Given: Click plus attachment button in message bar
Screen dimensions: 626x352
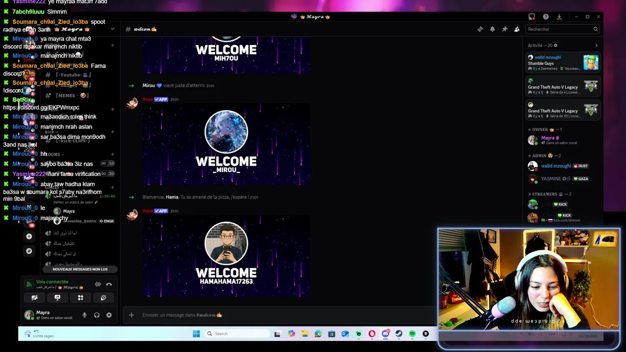Looking at the screenshot, I should [131, 315].
